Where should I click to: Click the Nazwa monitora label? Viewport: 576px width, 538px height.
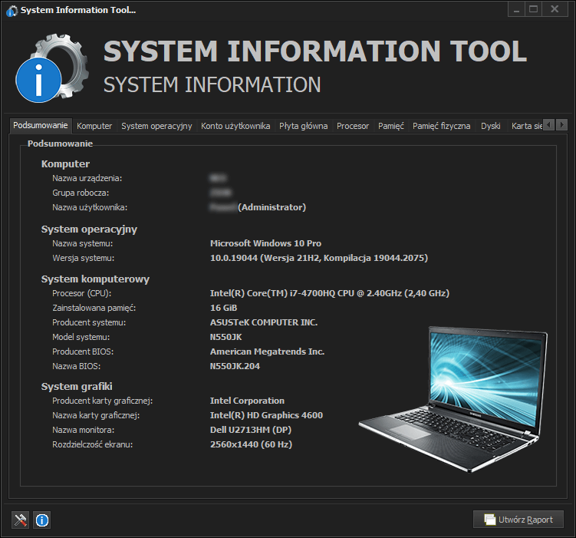(x=83, y=430)
